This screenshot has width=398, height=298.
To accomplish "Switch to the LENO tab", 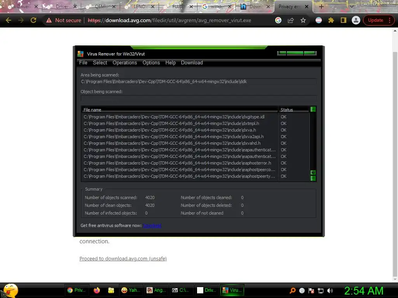I will pos(140,7).
